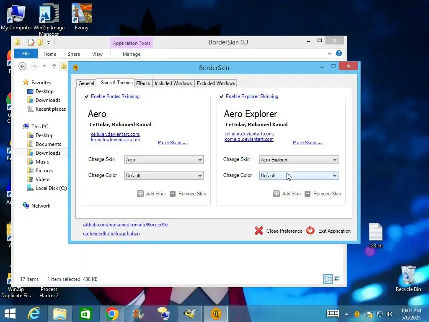Open recent locations dropdown arrow in Explorer
Screen dimensions: 429x322
[x=44, y=66]
